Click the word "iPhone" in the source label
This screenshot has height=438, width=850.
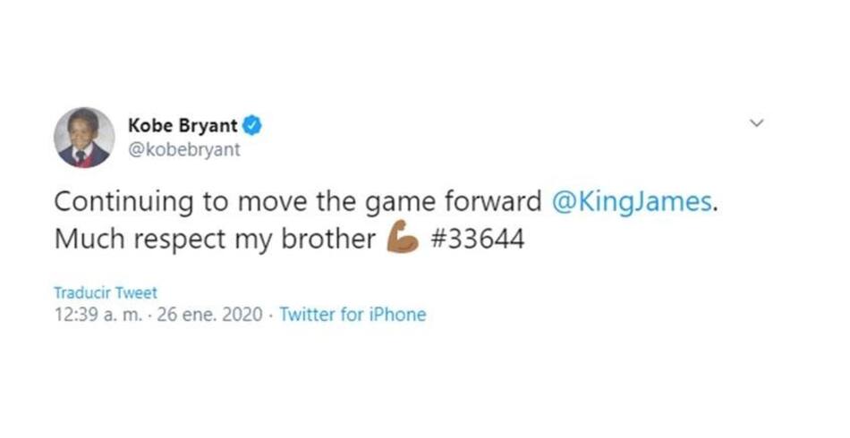pos(398,315)
